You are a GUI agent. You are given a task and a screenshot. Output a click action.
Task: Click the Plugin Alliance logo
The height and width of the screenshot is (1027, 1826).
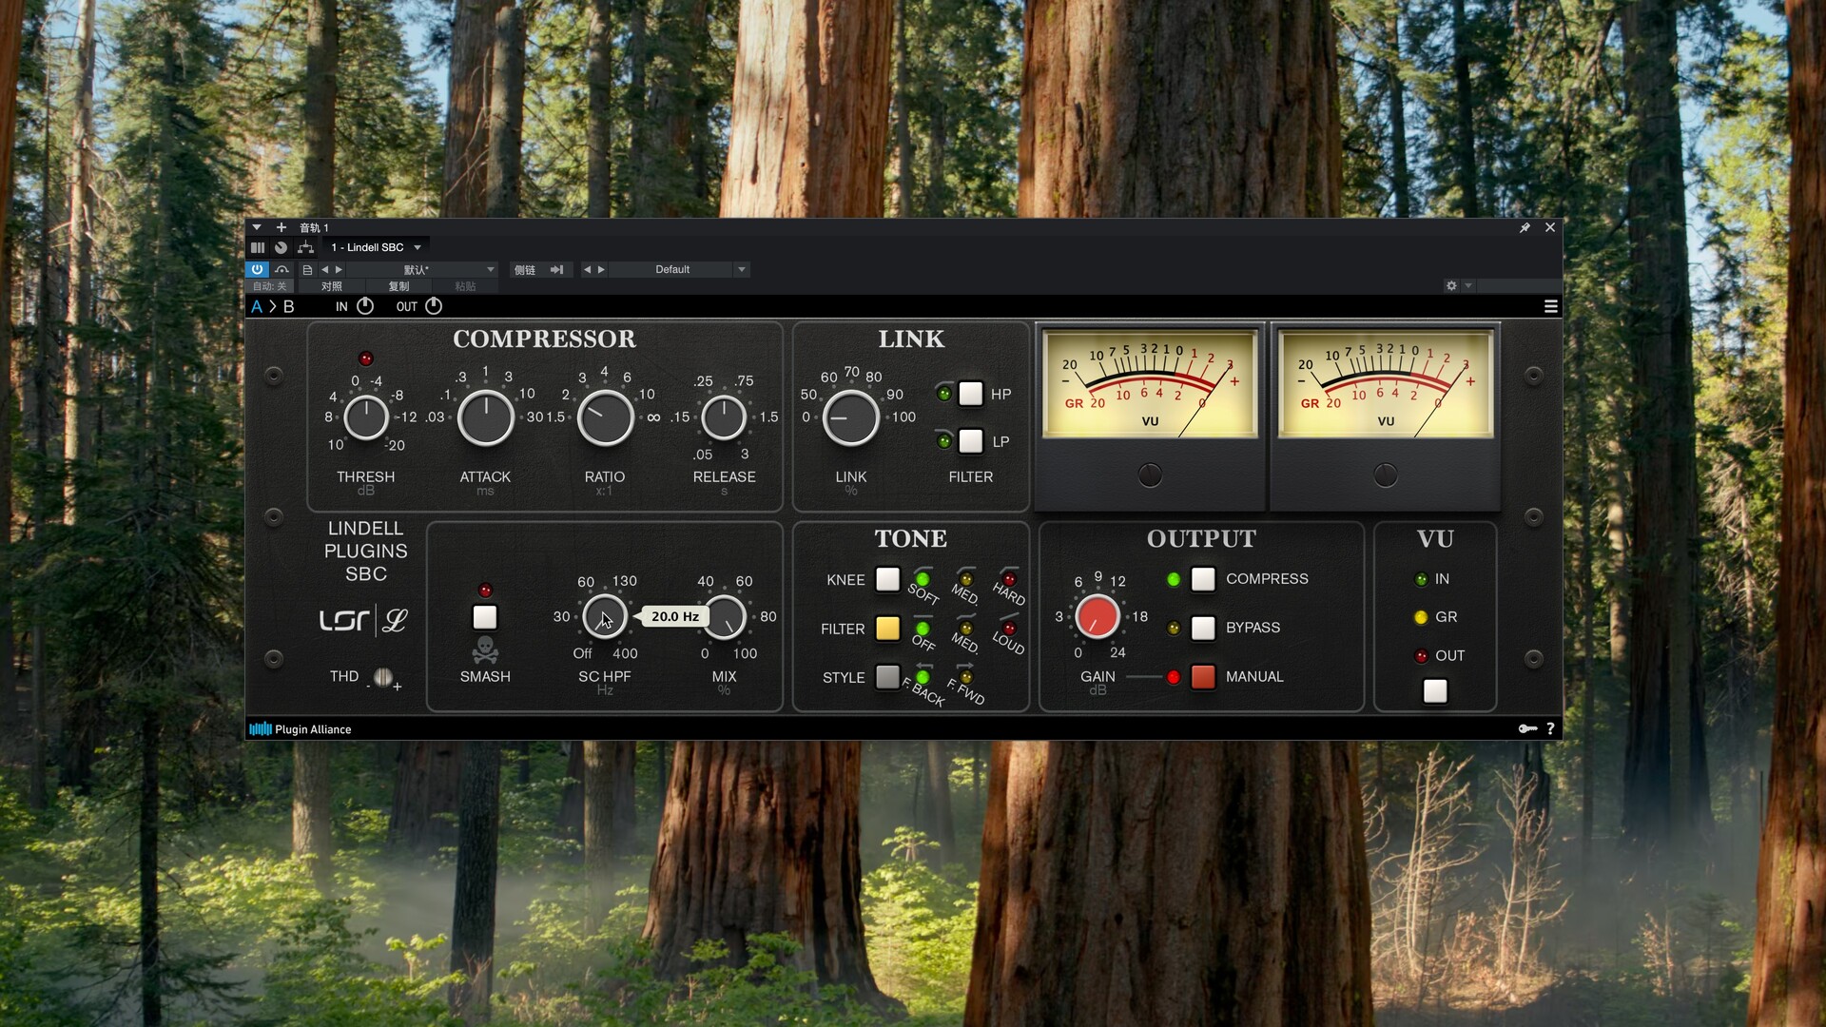point(301,729)
